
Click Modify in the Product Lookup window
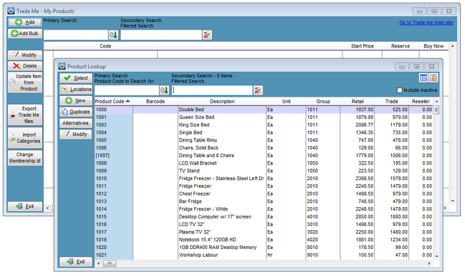click(76, 135)
